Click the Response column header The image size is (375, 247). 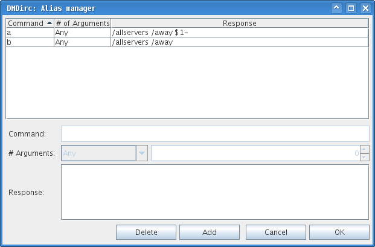coord(240,23)
